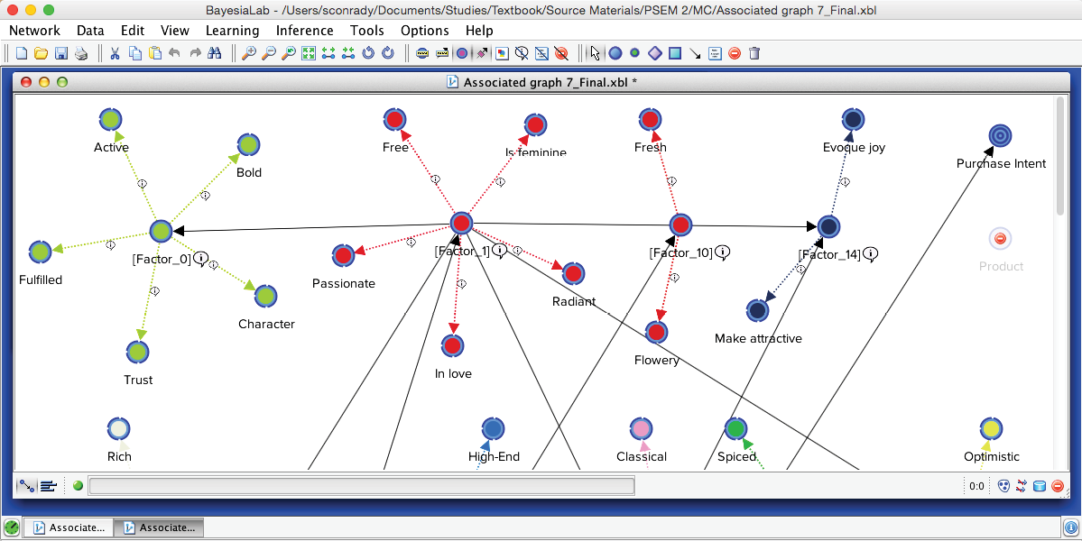Click the progress bar in the status area
1082x541 pixels.
[x=361, y=486]
